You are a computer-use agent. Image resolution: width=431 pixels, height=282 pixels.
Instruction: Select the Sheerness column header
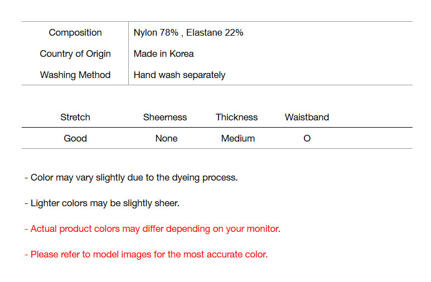coord(165,117)
